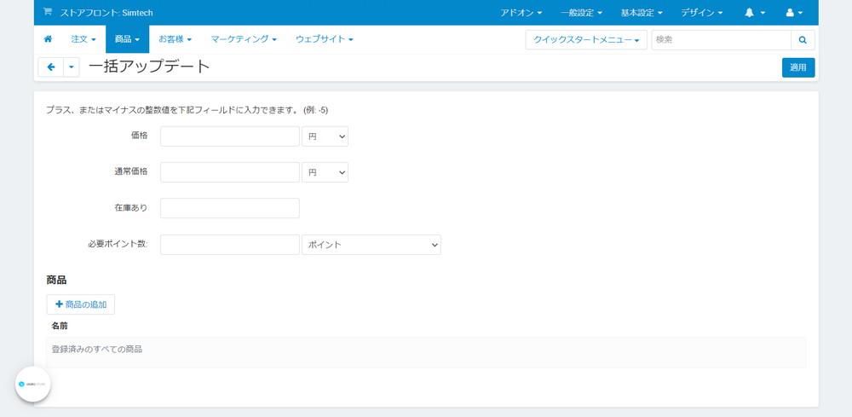Open the 一般設定 menu
The image size is (852, 417).
coord(581,13)
